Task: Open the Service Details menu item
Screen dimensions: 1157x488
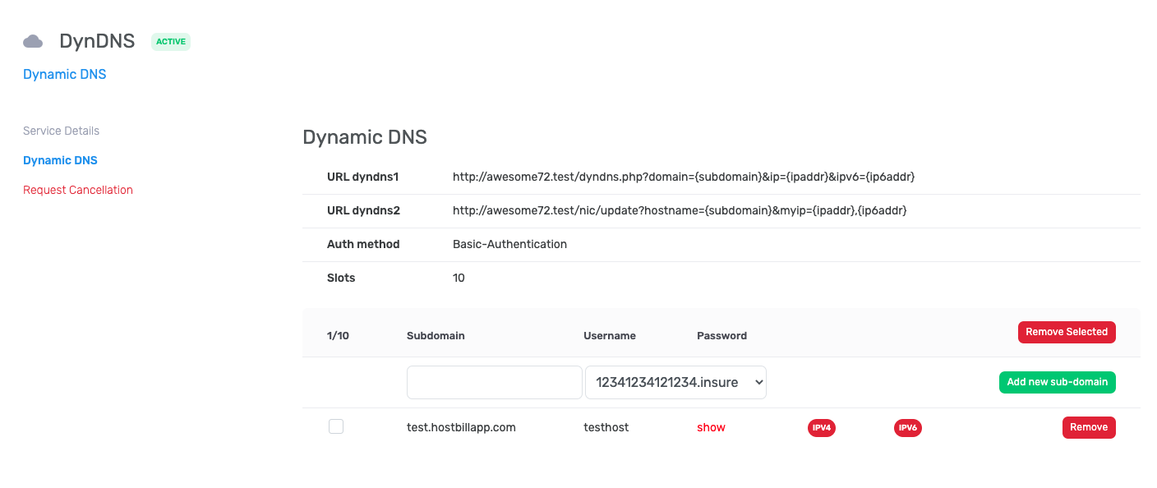Action: click(61, 131)
